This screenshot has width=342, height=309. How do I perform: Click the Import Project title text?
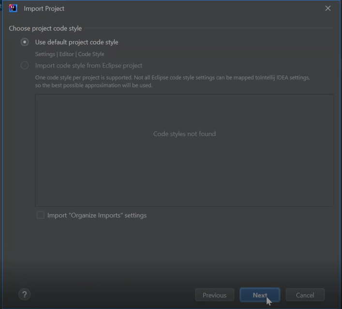(x=44, y=9)
